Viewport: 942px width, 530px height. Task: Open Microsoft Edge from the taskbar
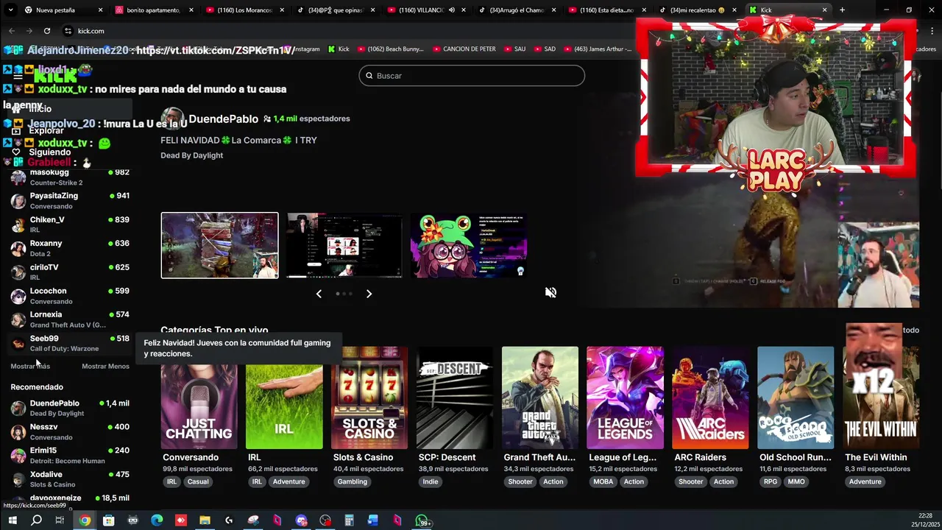157,520
